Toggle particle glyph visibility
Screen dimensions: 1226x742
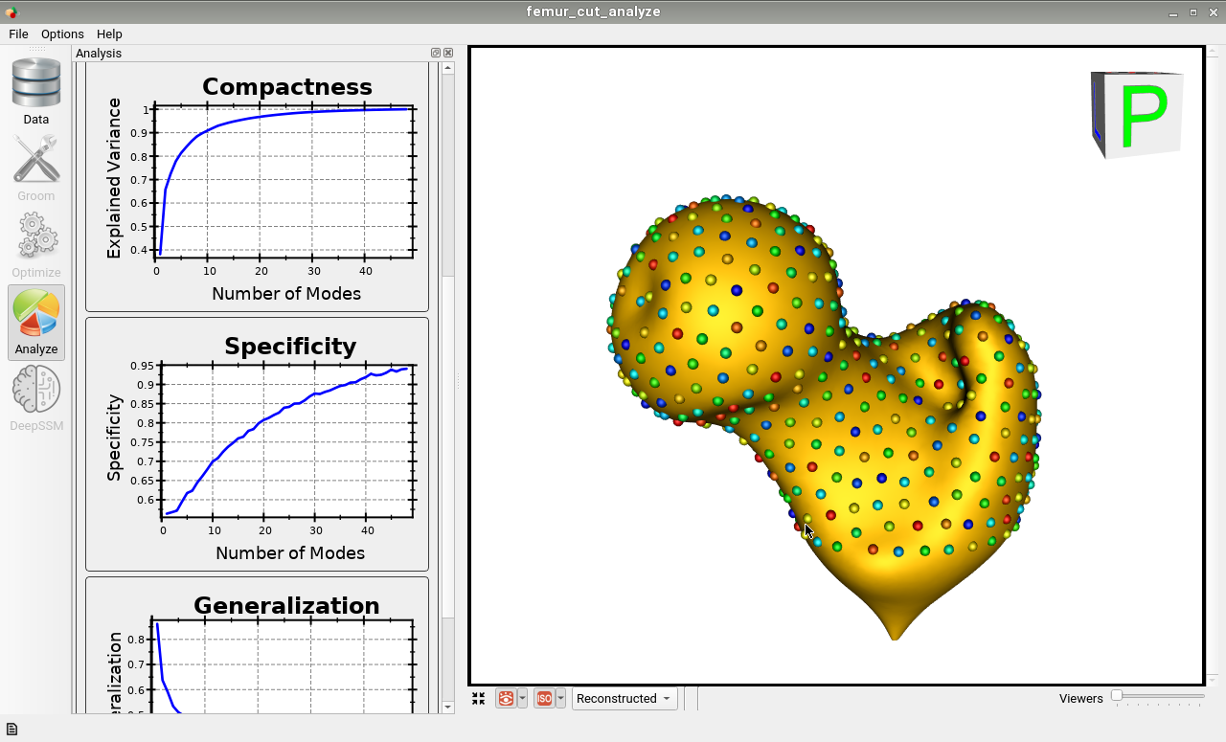click(x=506, y=699)
